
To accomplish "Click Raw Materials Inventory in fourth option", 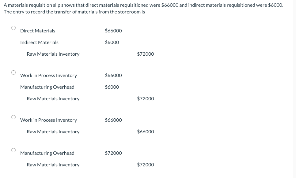I will point(53,165).
